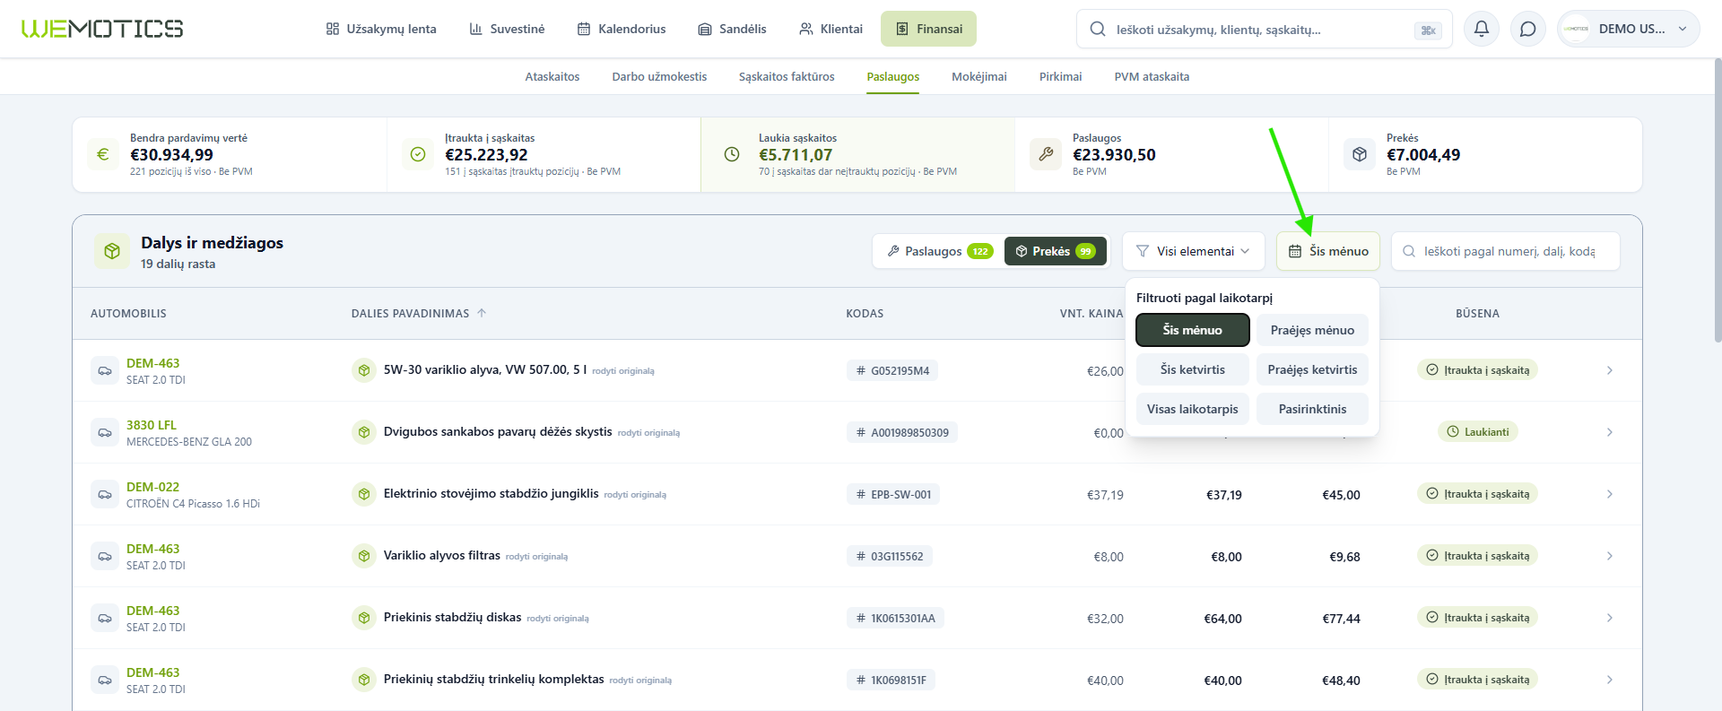
Task: Open Kalendorius in the top menu
Action: 622,29
